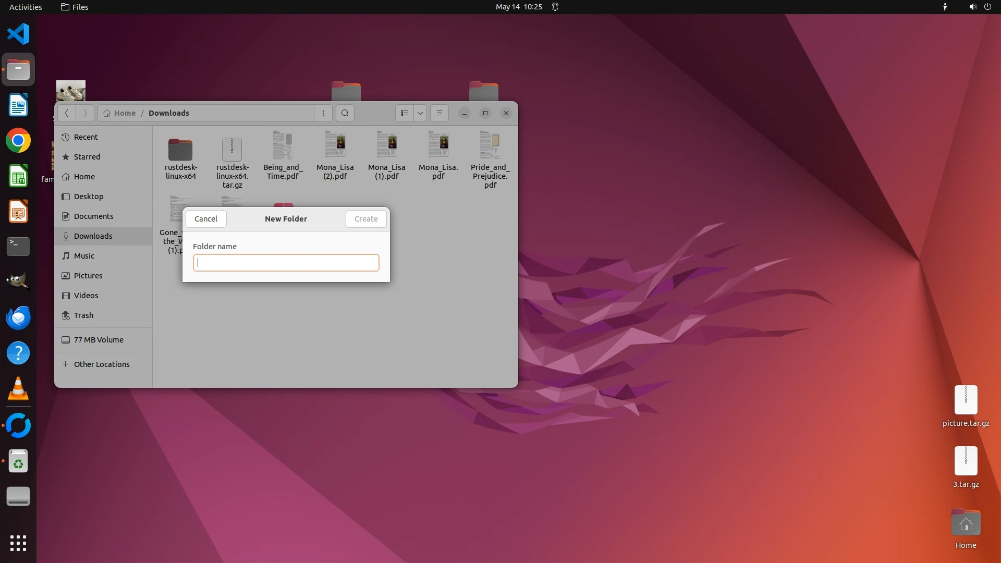Open Other Locations in sidebar
The image size is (1001, 563).
[101, 364]
